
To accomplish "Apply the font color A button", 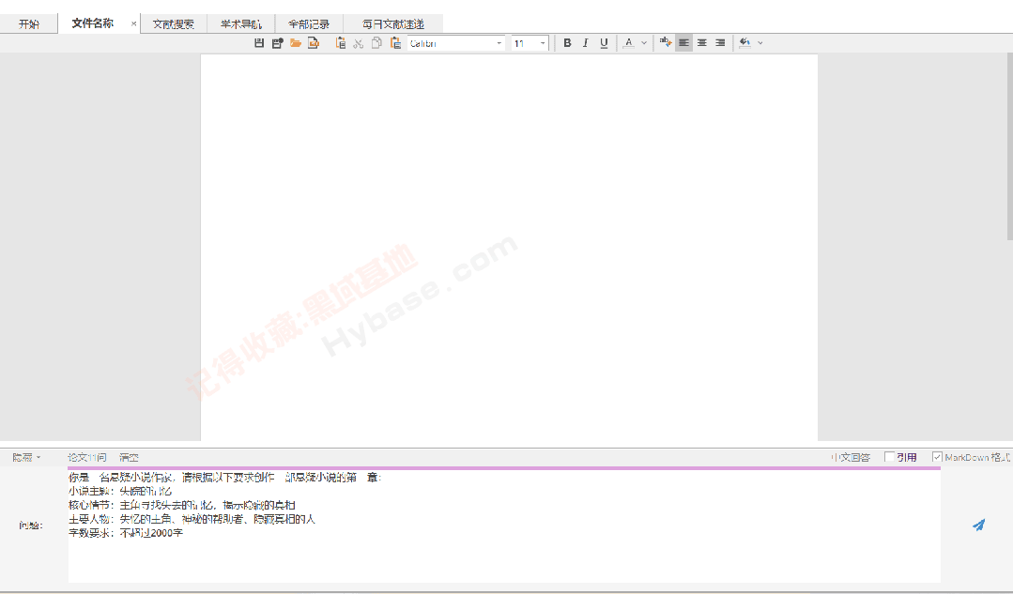I will pyautogui.click(x=628, y=42).
